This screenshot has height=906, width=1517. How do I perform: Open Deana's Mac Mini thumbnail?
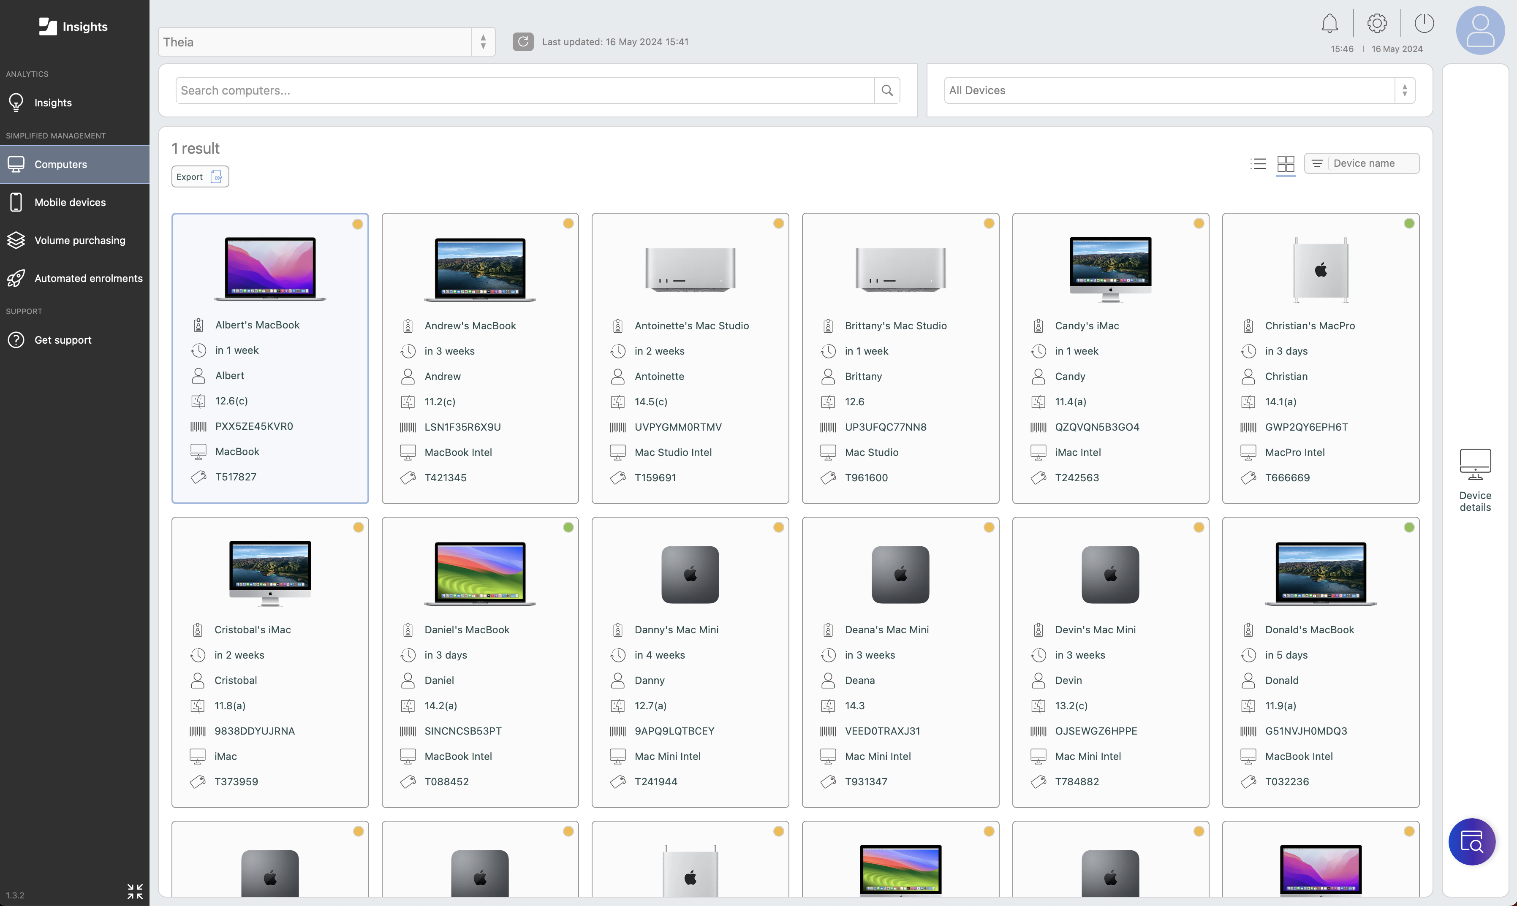coord(900,575)
